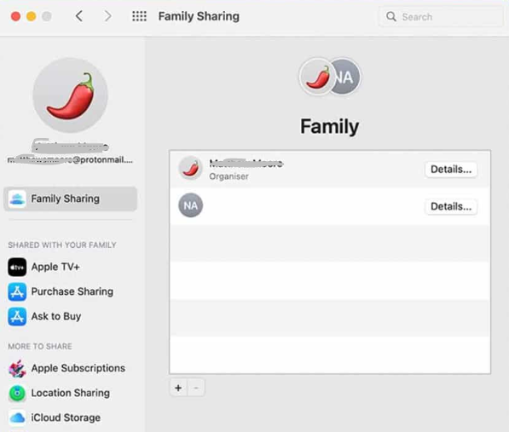Select the Organiser row's chili avatar
509x432 pixels.
(190, 169)
